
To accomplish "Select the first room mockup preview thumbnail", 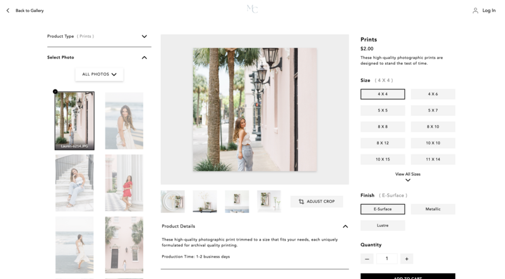I will 173,202.
